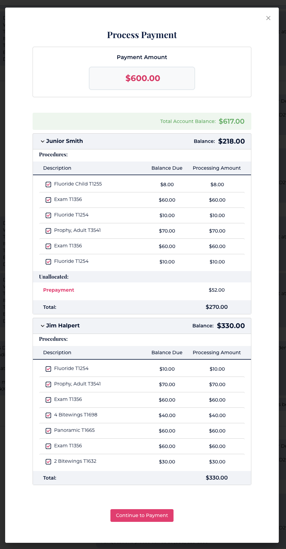Toggle Jim Halpert's Fluoride T1254 checkbox
The width and height of the screenshot is (286, 549).
[48, 369]
